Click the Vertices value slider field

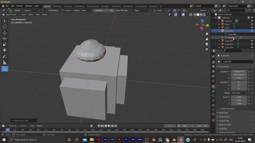104,10
